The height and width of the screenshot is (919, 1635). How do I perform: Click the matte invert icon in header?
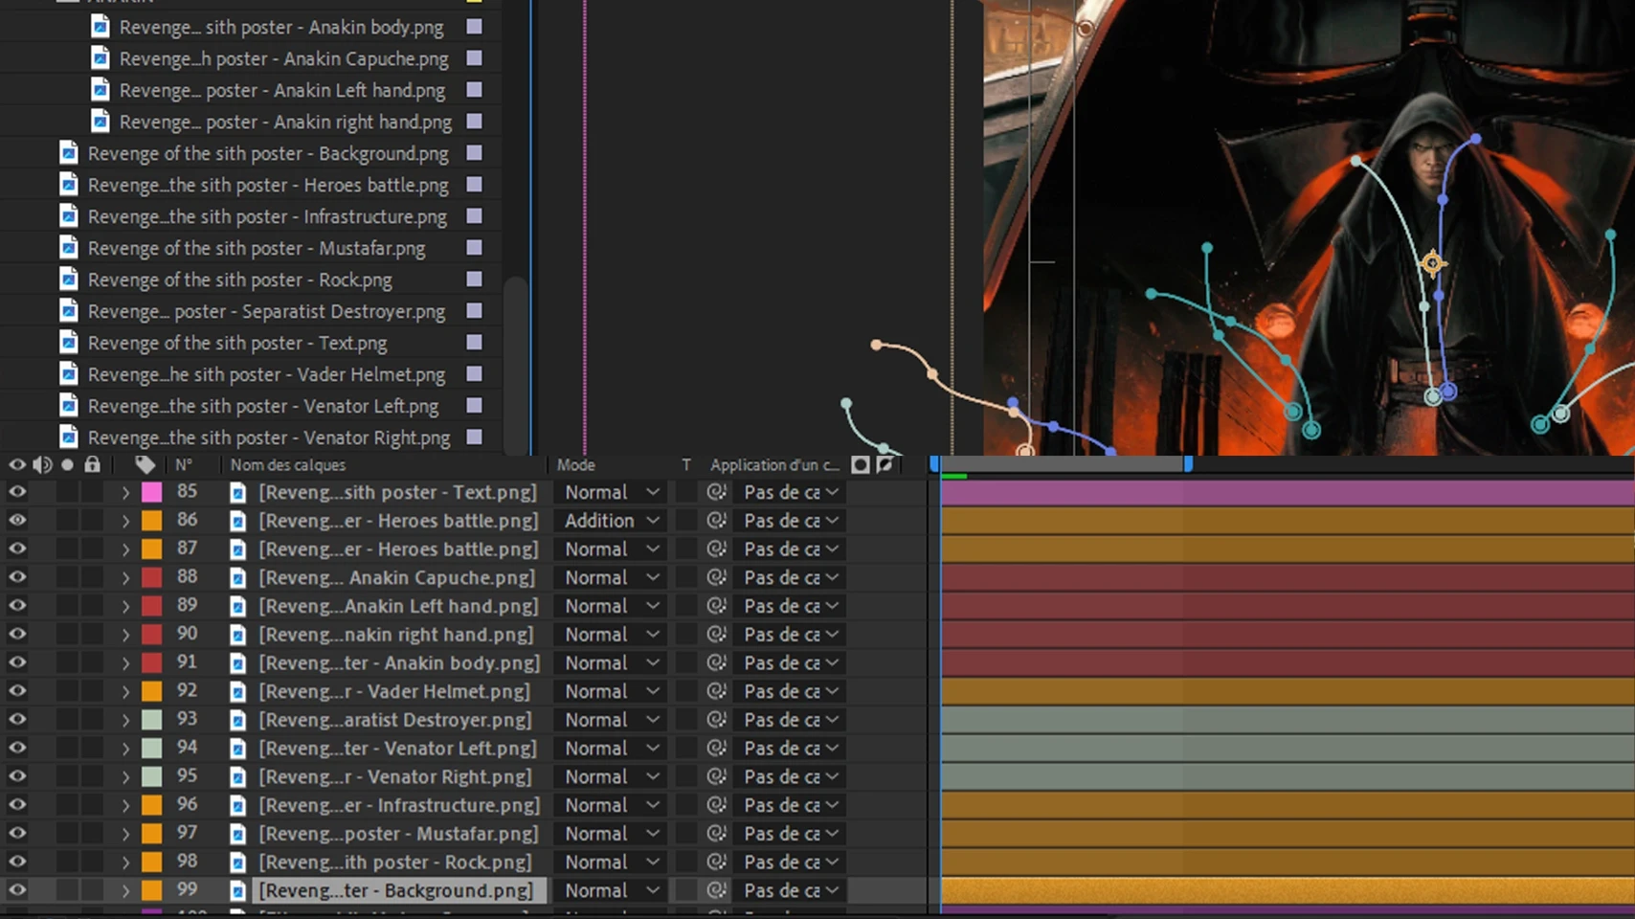[885, 464]
